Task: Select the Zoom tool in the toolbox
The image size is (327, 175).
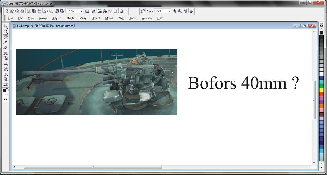Action: click(x=5, y=37)
